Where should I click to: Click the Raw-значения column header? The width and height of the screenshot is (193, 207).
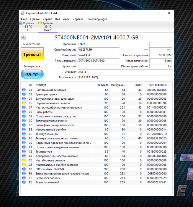pyautogui.click(x=158, y=85)
